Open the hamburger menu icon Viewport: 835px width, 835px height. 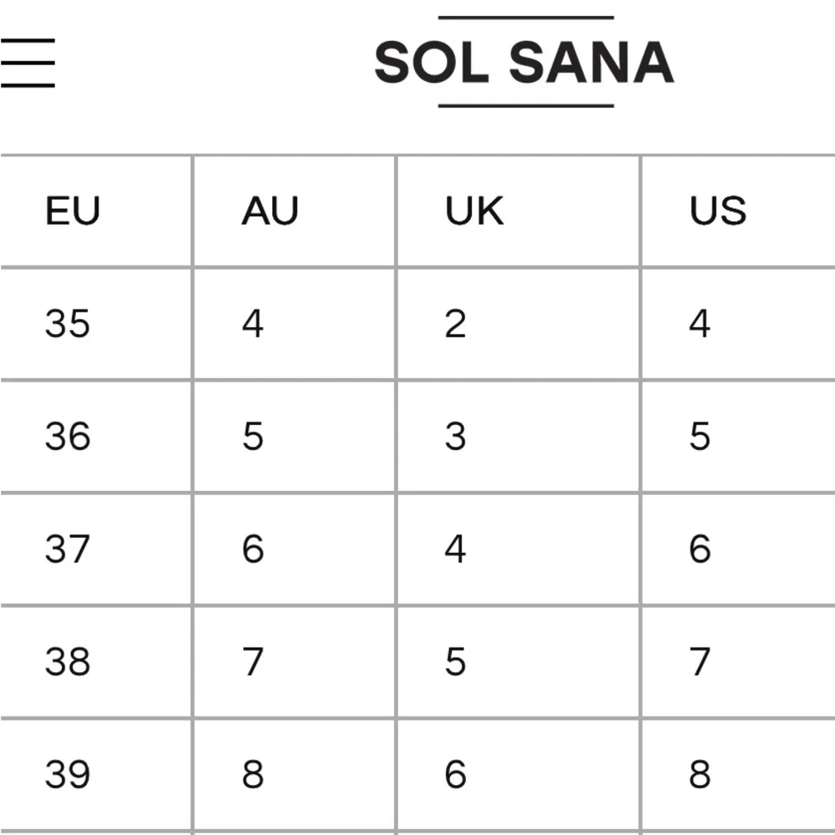pos(27,63)
